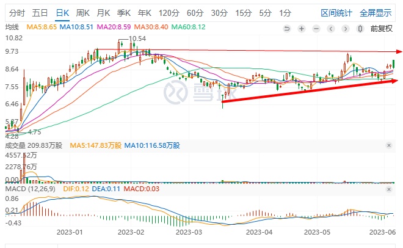Close the 成交量 volume panel
Screen dimensions: 403x248
point(389,145)
